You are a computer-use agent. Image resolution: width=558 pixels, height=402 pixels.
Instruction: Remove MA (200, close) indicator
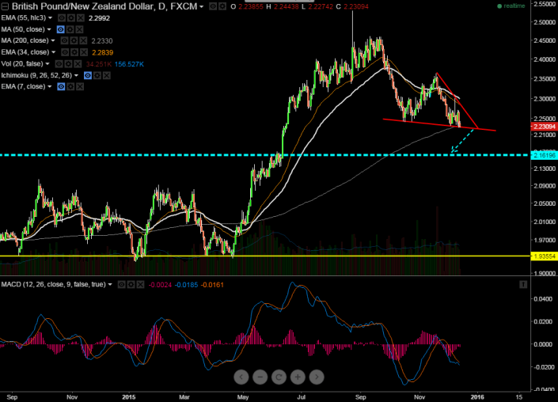pyautogui.click(x=83, y=41)
